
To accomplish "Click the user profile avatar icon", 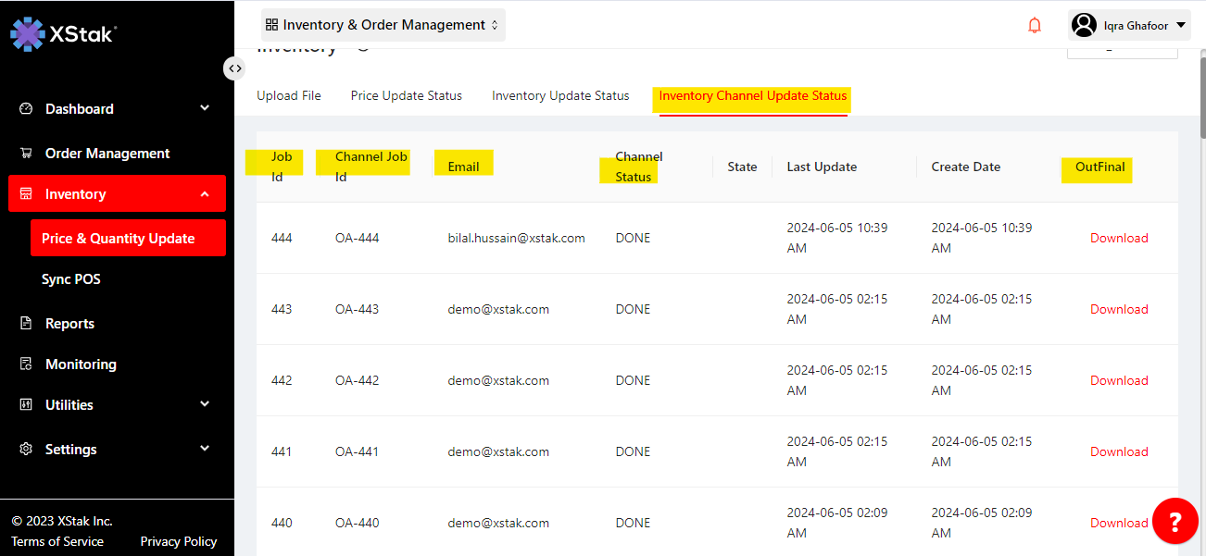I will click(1084, 25).
